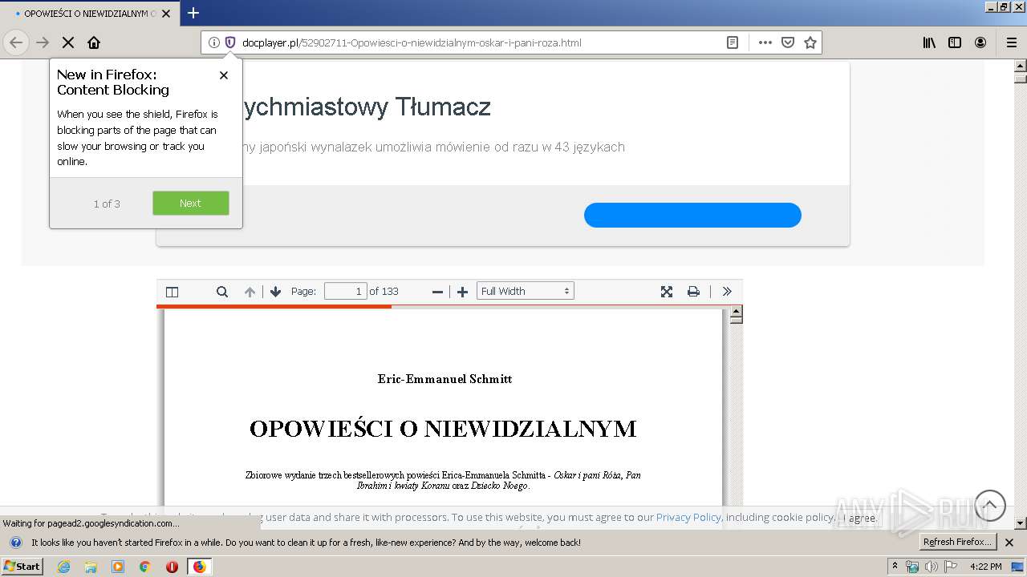Expand PDF viewer tools menu
Screen dimensions: 1027x577
[727, 292]
